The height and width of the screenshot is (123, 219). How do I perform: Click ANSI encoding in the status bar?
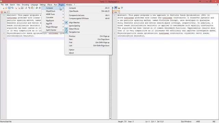(198, 122)
